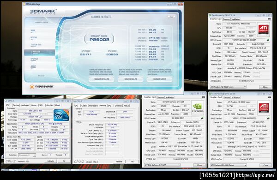The image size is (277, 180).
Task: Click the camera screenshot icon in the Gigabyte GPU-Z window
Action: click(269, 19)
